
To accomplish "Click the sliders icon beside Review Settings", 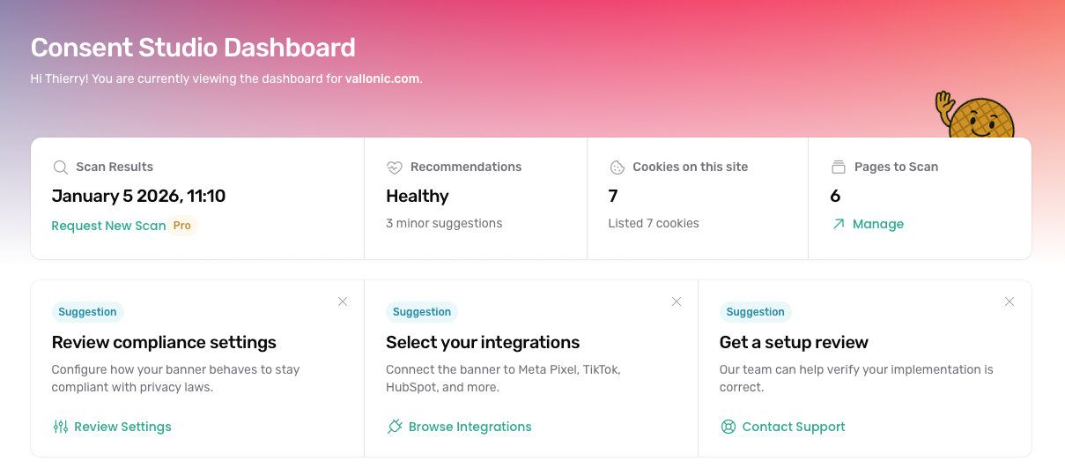I will point(60,427).
